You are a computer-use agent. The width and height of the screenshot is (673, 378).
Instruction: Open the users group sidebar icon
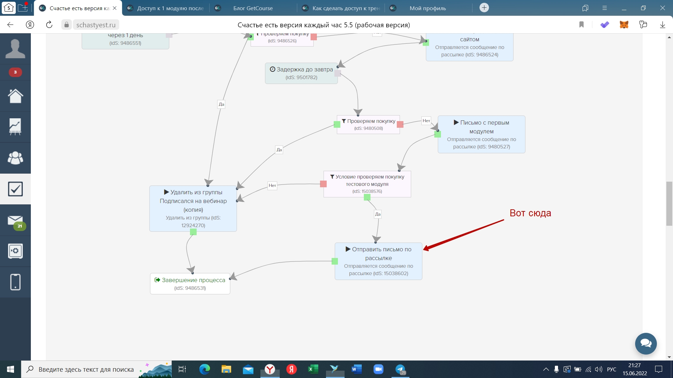[x=15, y=158]
